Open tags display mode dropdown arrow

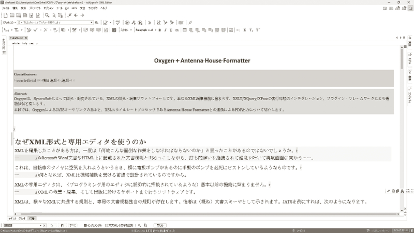click(x=11, y=30)
